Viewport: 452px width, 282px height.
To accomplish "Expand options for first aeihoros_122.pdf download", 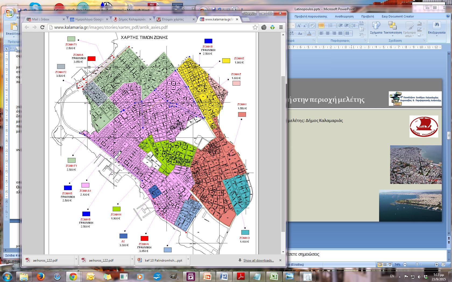I will (76, 260).
